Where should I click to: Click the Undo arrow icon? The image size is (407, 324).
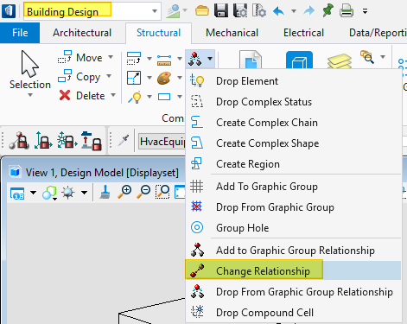point(278,11)
